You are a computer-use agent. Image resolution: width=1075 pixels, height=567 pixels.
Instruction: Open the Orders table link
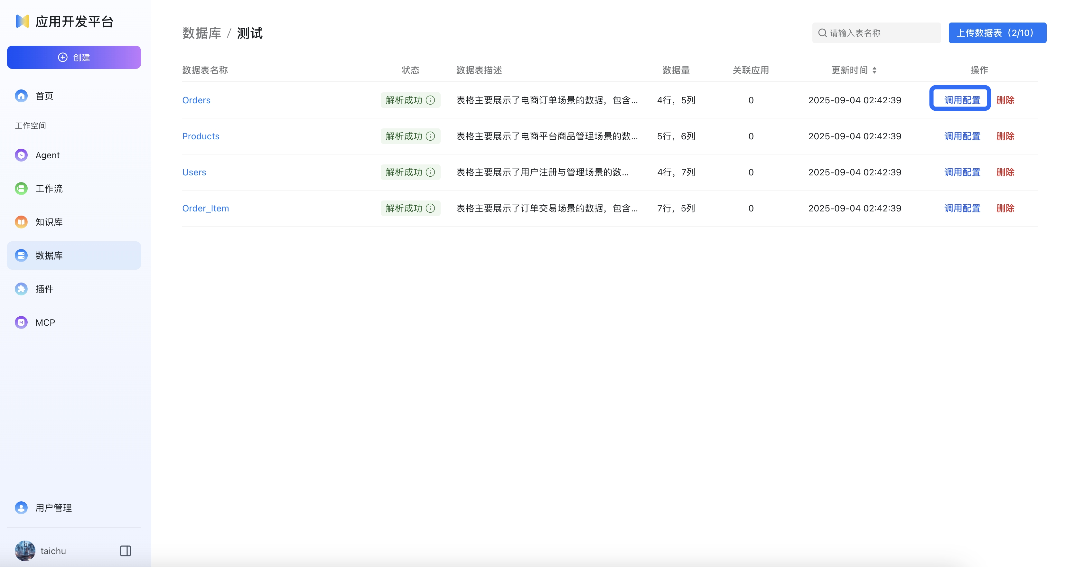tap(196, 100)
